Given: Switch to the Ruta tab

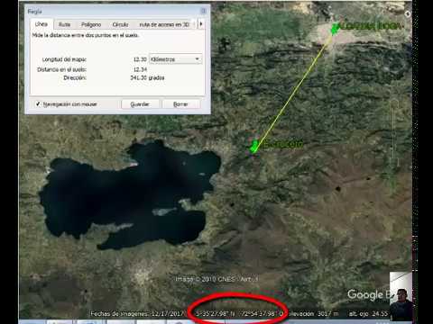Looking at the screenshot, I should (64, 24).
